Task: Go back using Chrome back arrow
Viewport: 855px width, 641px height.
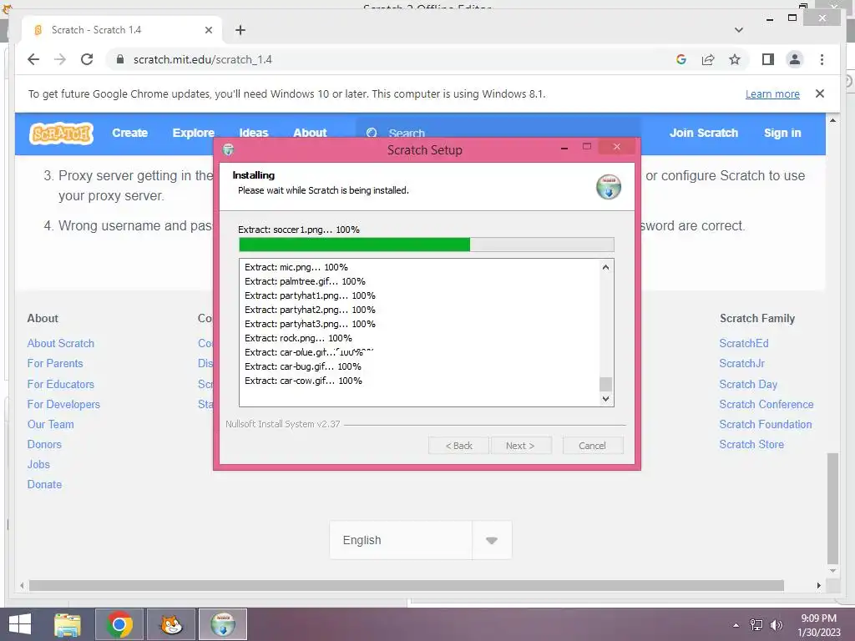Action: [x=33, y=59]
